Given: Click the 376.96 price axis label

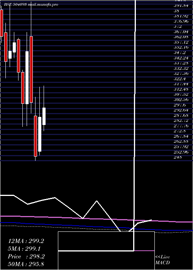Looking at the screenshot, I should (x=181, y=21).
